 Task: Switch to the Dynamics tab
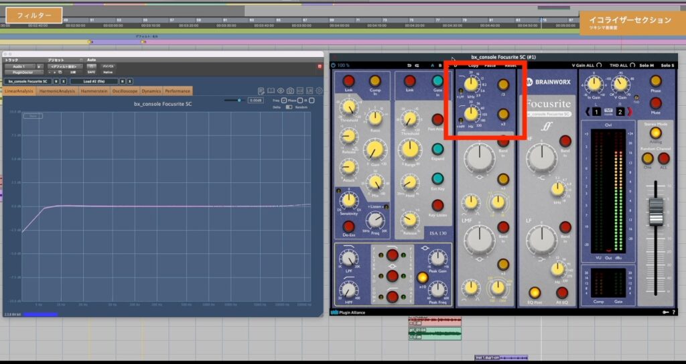pyautogui.click(x=151, y=91)
